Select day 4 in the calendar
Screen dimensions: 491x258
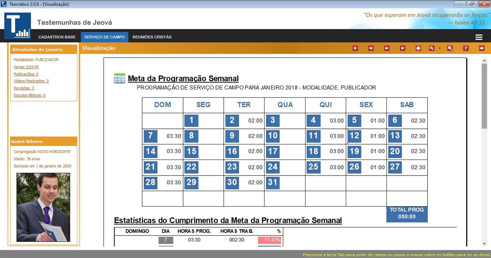[x=313, y=121]
